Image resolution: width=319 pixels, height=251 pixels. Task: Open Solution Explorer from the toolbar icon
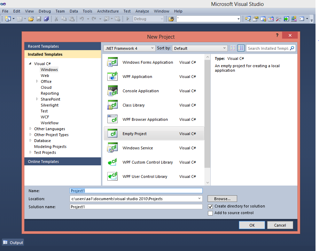[x=248, y=19]
